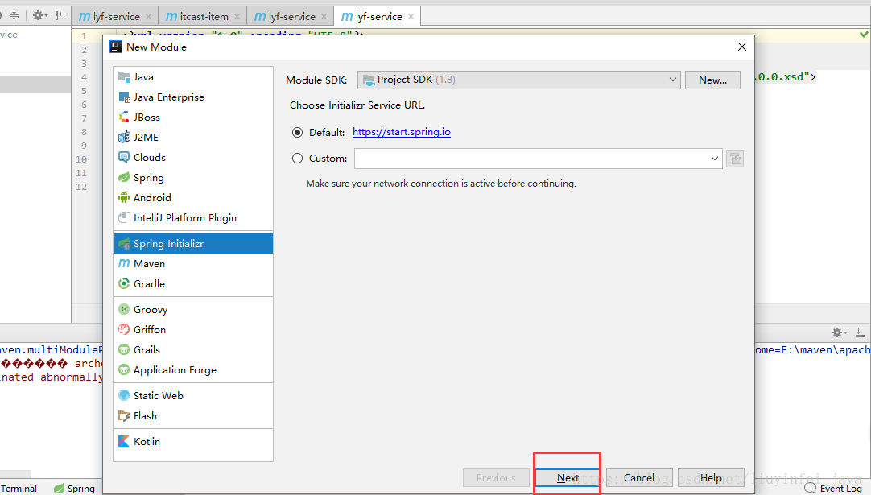Viewport: 871px width, 495px height.
Task: Close the itcast-item editor tab
Action: point(237,17)
